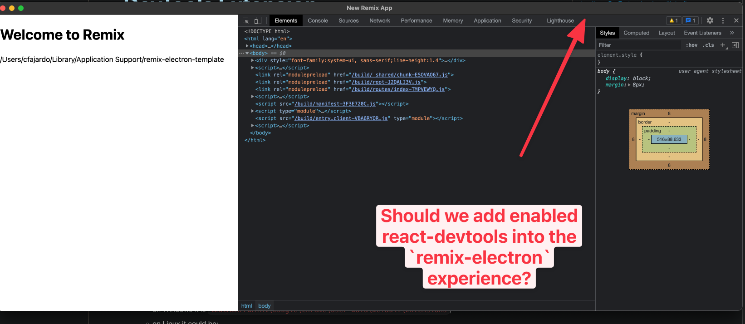
Task: Click the yellow macOS minimize window button
Action: [11, 8]
